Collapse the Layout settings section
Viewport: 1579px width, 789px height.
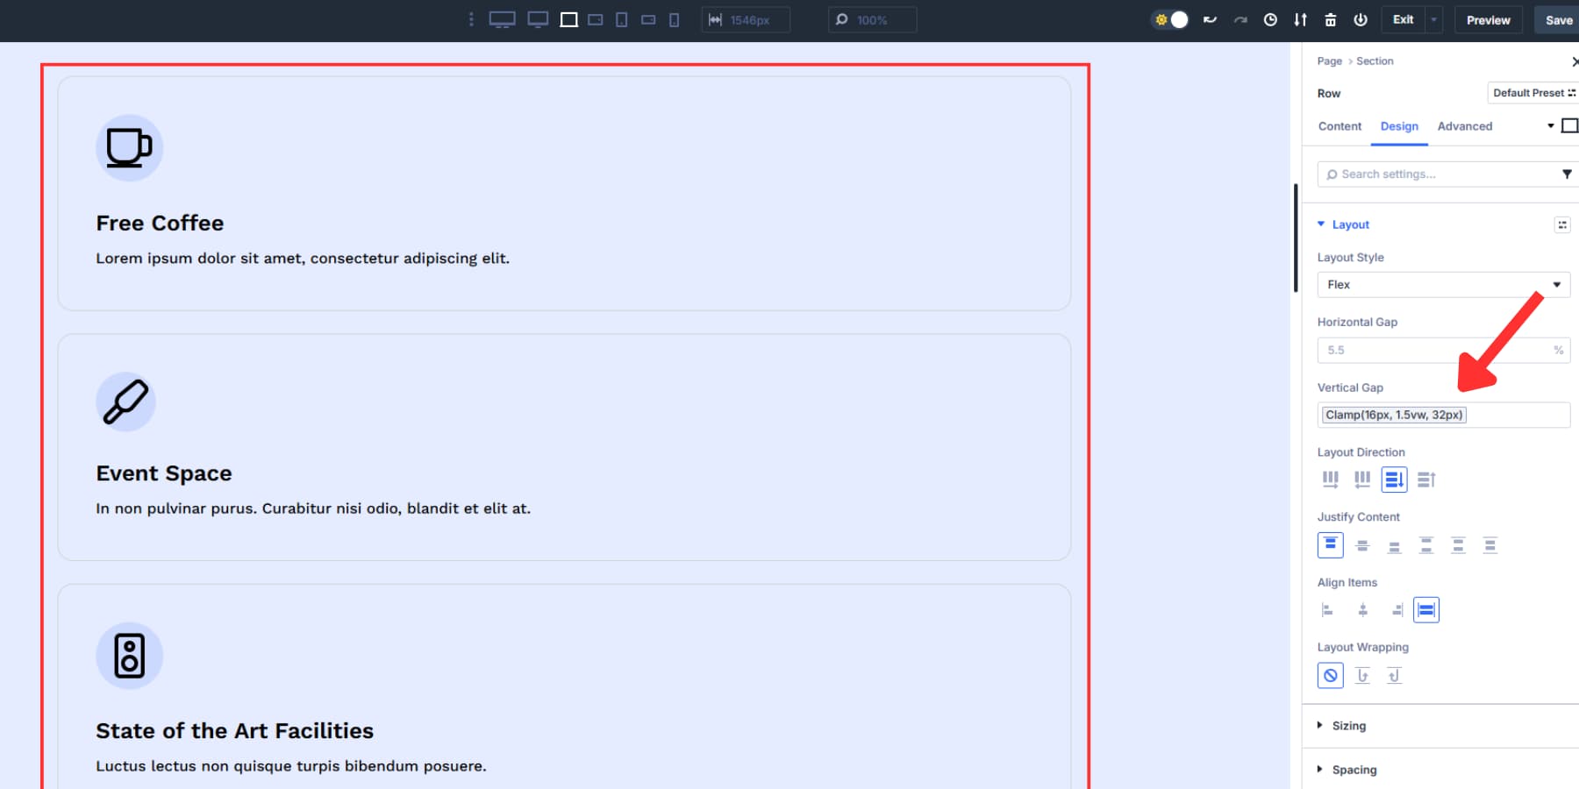coord(1345,224)
